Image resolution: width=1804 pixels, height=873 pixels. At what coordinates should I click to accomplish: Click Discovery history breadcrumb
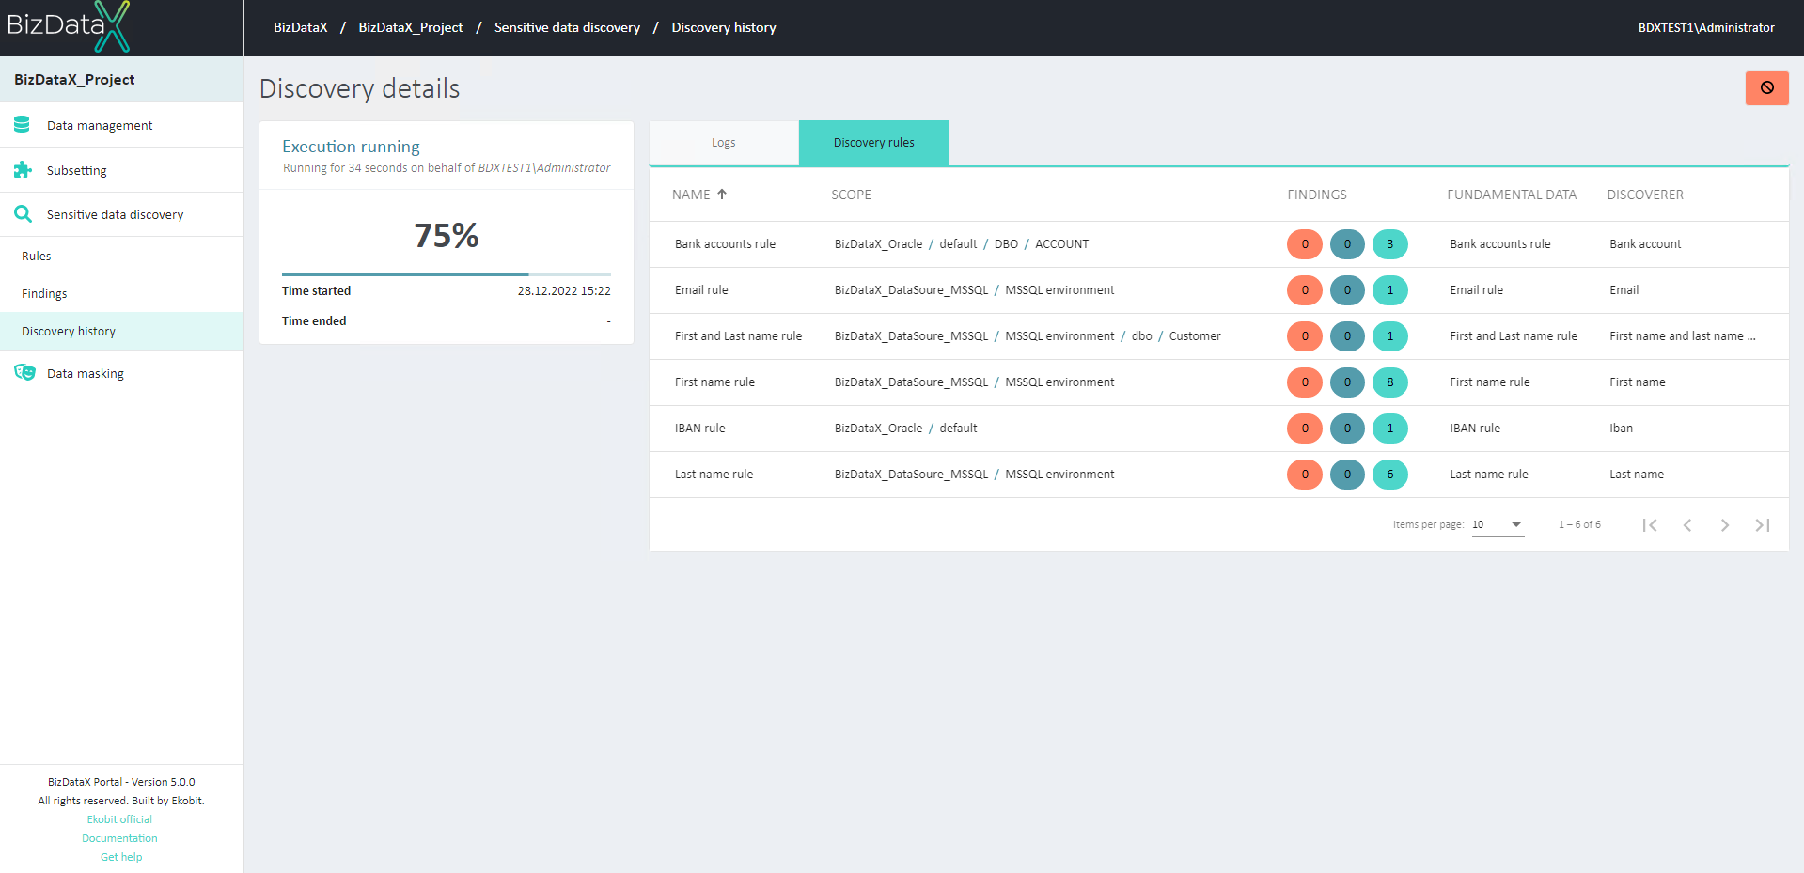click(x=724, y=27)
